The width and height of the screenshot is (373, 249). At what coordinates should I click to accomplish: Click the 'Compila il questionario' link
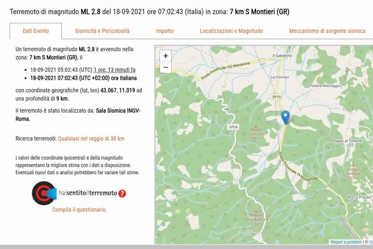(x=79, y=210)
